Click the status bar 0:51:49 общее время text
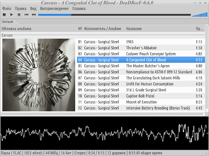The image size is (209, 156). (x=145, y=153)
